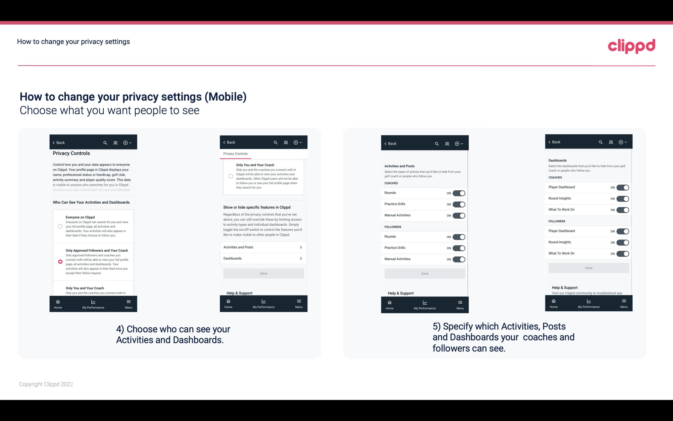Disable Manual Activities toggle under Followers

click(x=458, y=258)
